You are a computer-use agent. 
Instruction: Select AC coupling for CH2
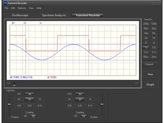pos(76,116)
